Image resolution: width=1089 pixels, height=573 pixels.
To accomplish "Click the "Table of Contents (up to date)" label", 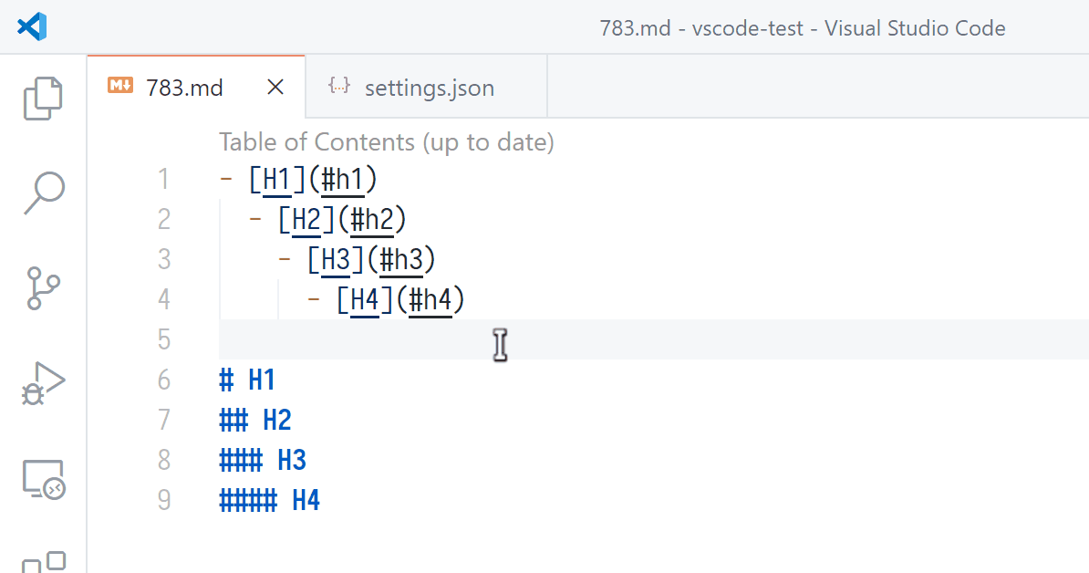I will click(x=386, y=142).
